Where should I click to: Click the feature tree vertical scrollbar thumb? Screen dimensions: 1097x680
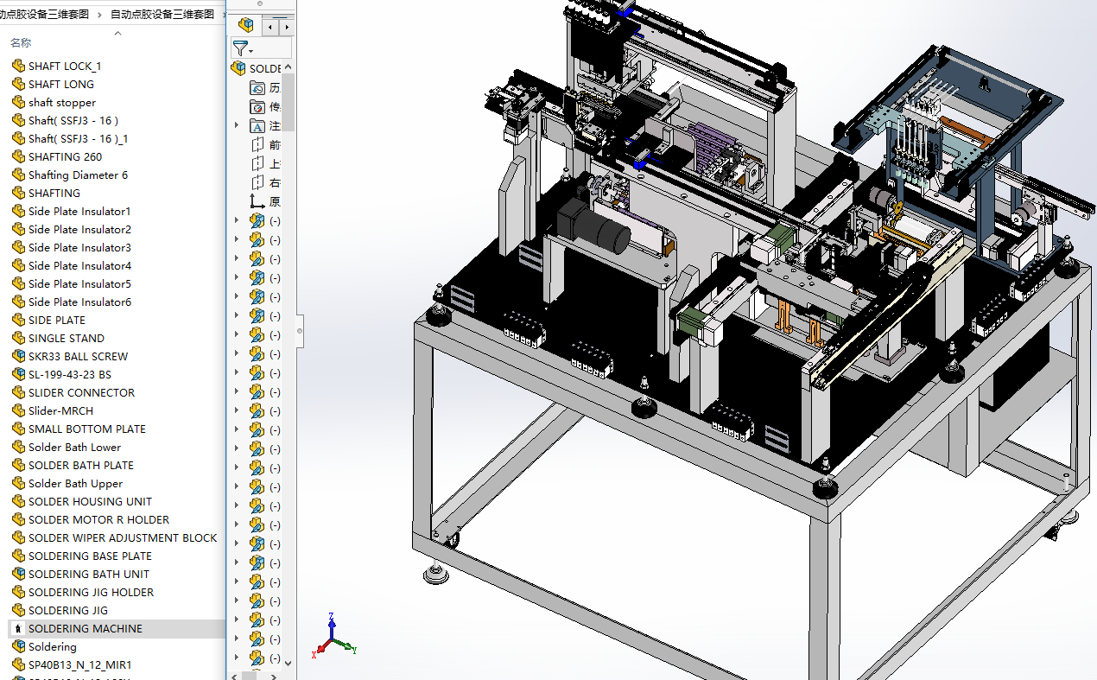[x=289, y=102]
